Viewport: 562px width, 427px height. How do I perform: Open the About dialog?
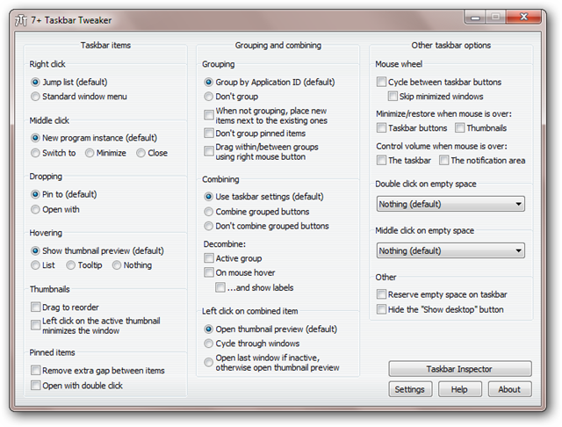pyautogui.click(x=509, y=389)
